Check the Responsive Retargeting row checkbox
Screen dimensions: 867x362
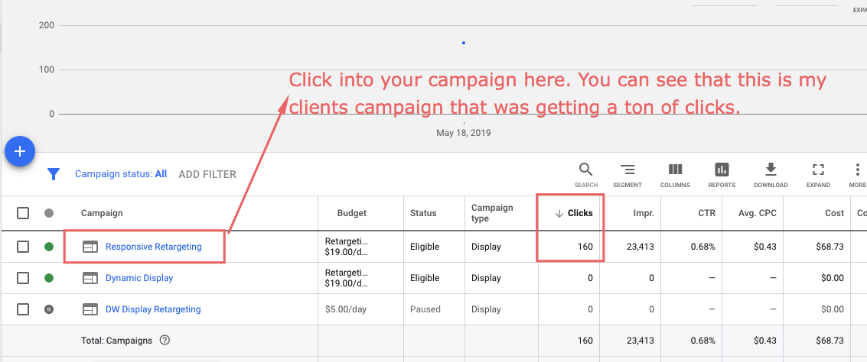[23, 247]
